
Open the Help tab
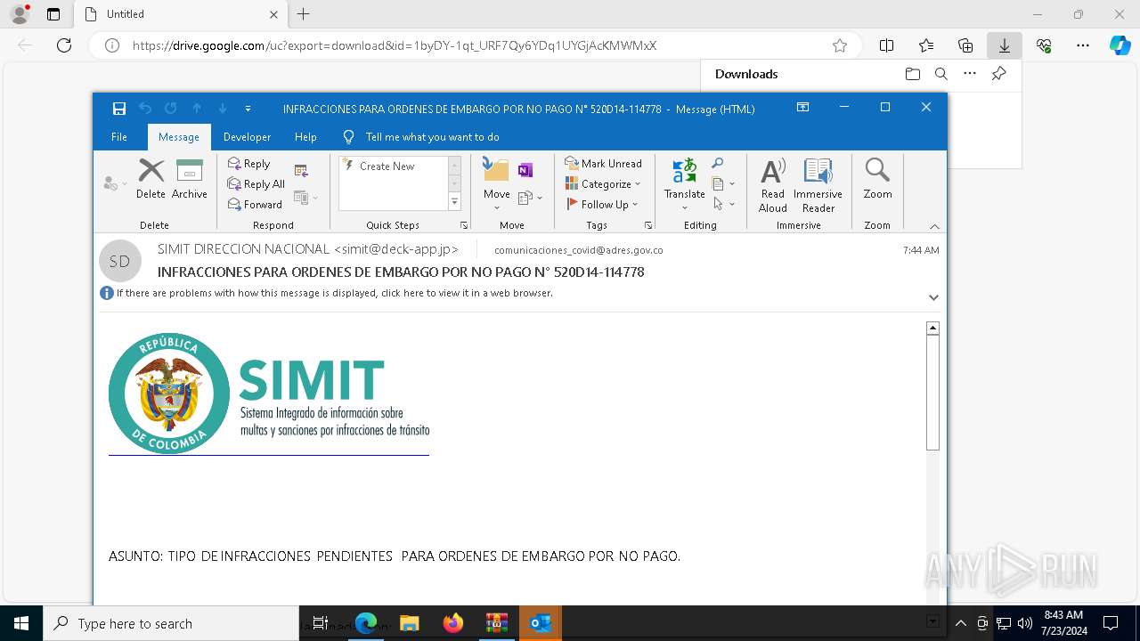coord(305,137)
